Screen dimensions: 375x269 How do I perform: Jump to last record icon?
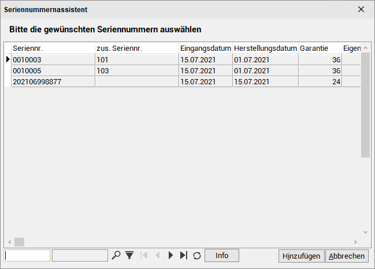click(184, 255)
